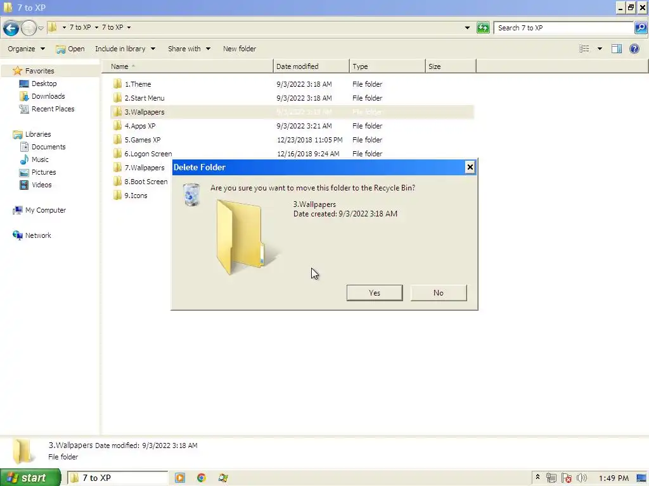Screen dimensions: 649x486
Task: Expand the address bar history dropdown
Action: 467,28
